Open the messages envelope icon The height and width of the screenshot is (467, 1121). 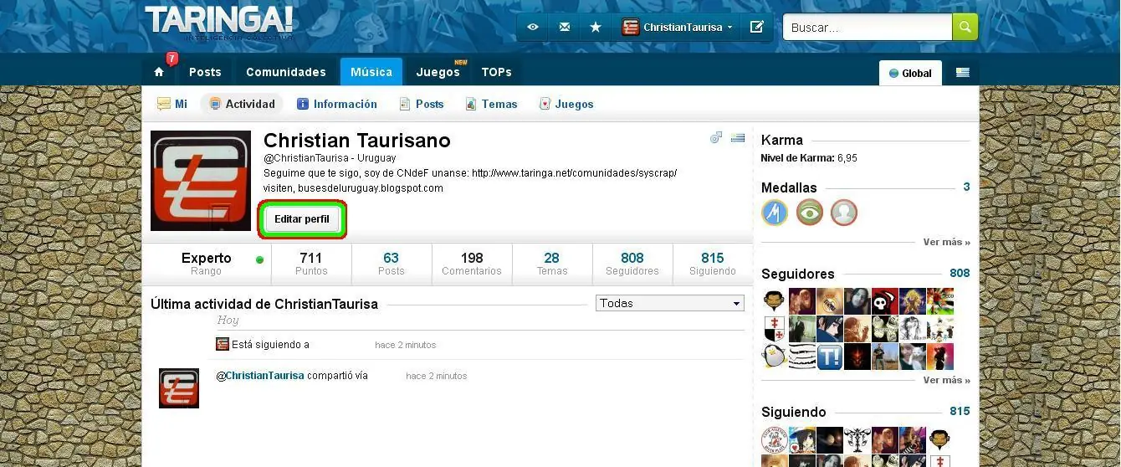[565, 28]
